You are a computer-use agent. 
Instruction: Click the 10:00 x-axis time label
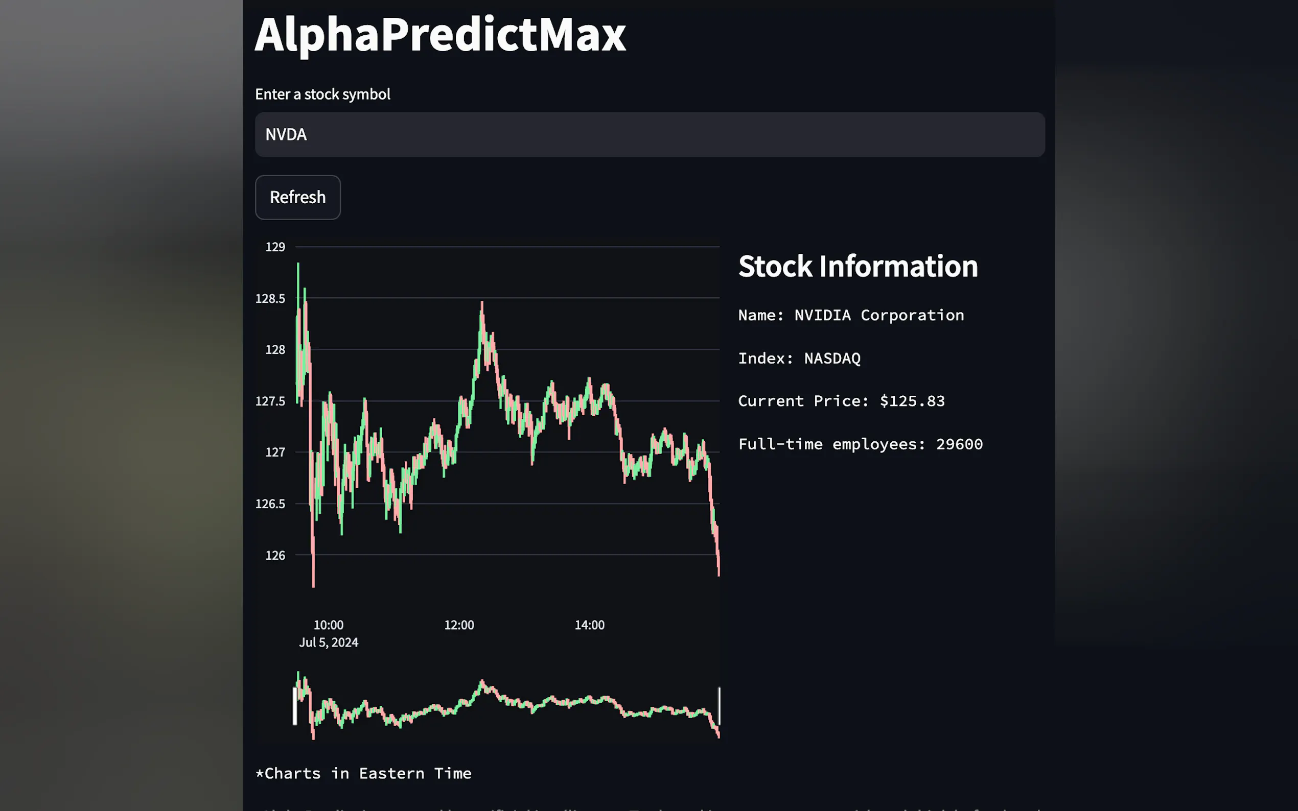tap(329, 625)
